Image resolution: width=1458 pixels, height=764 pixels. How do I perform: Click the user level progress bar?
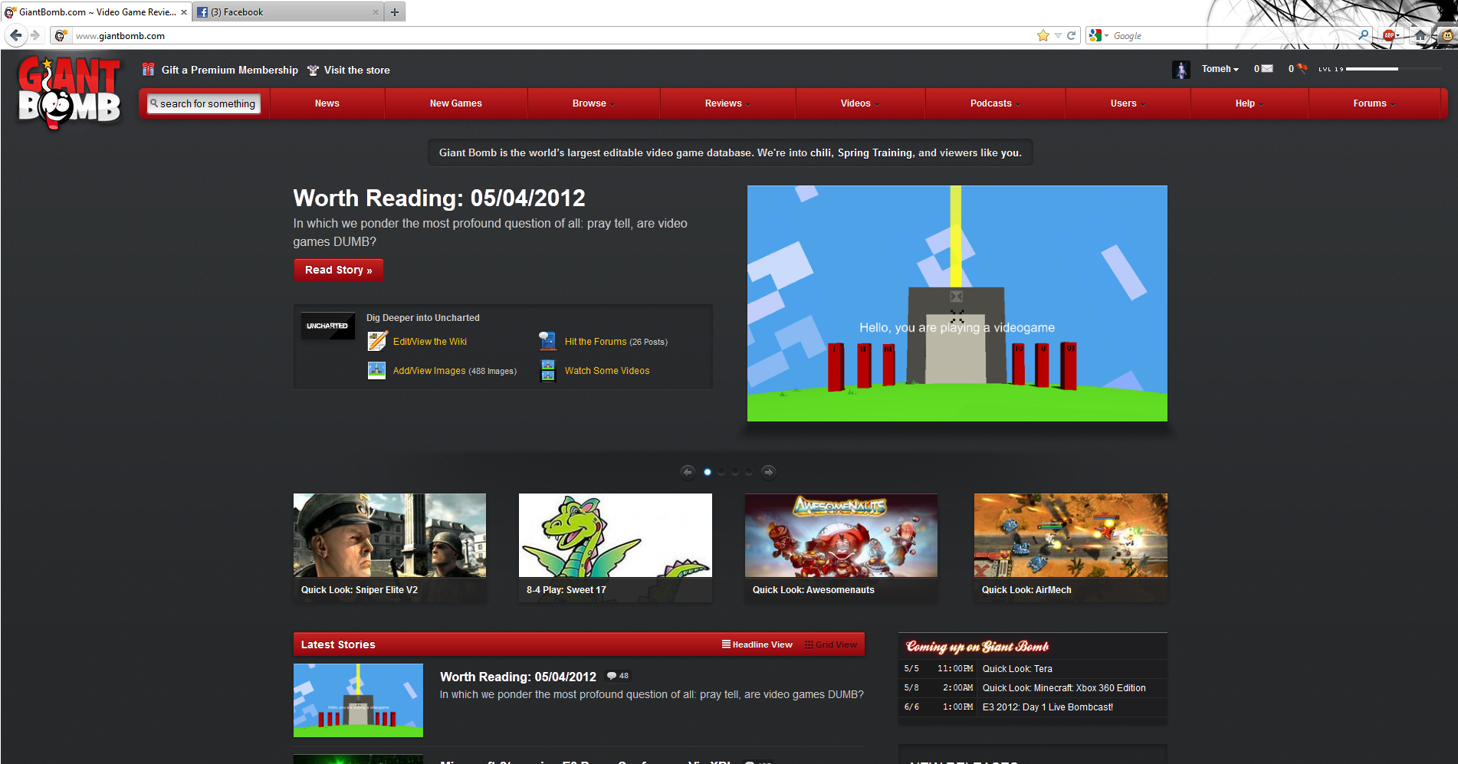coord(1393,69)
